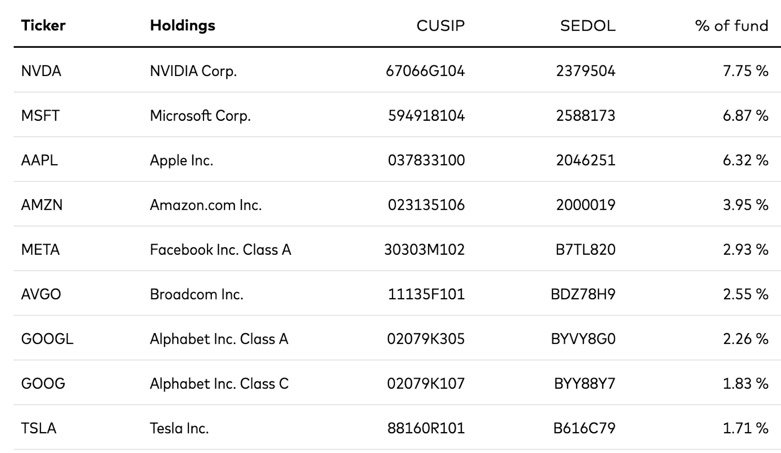Image resolution: width=781 pixels, height=453 pixels.
Task: Click the AVGO ticker
Action: pyautogui.click(x=41, y=294)
